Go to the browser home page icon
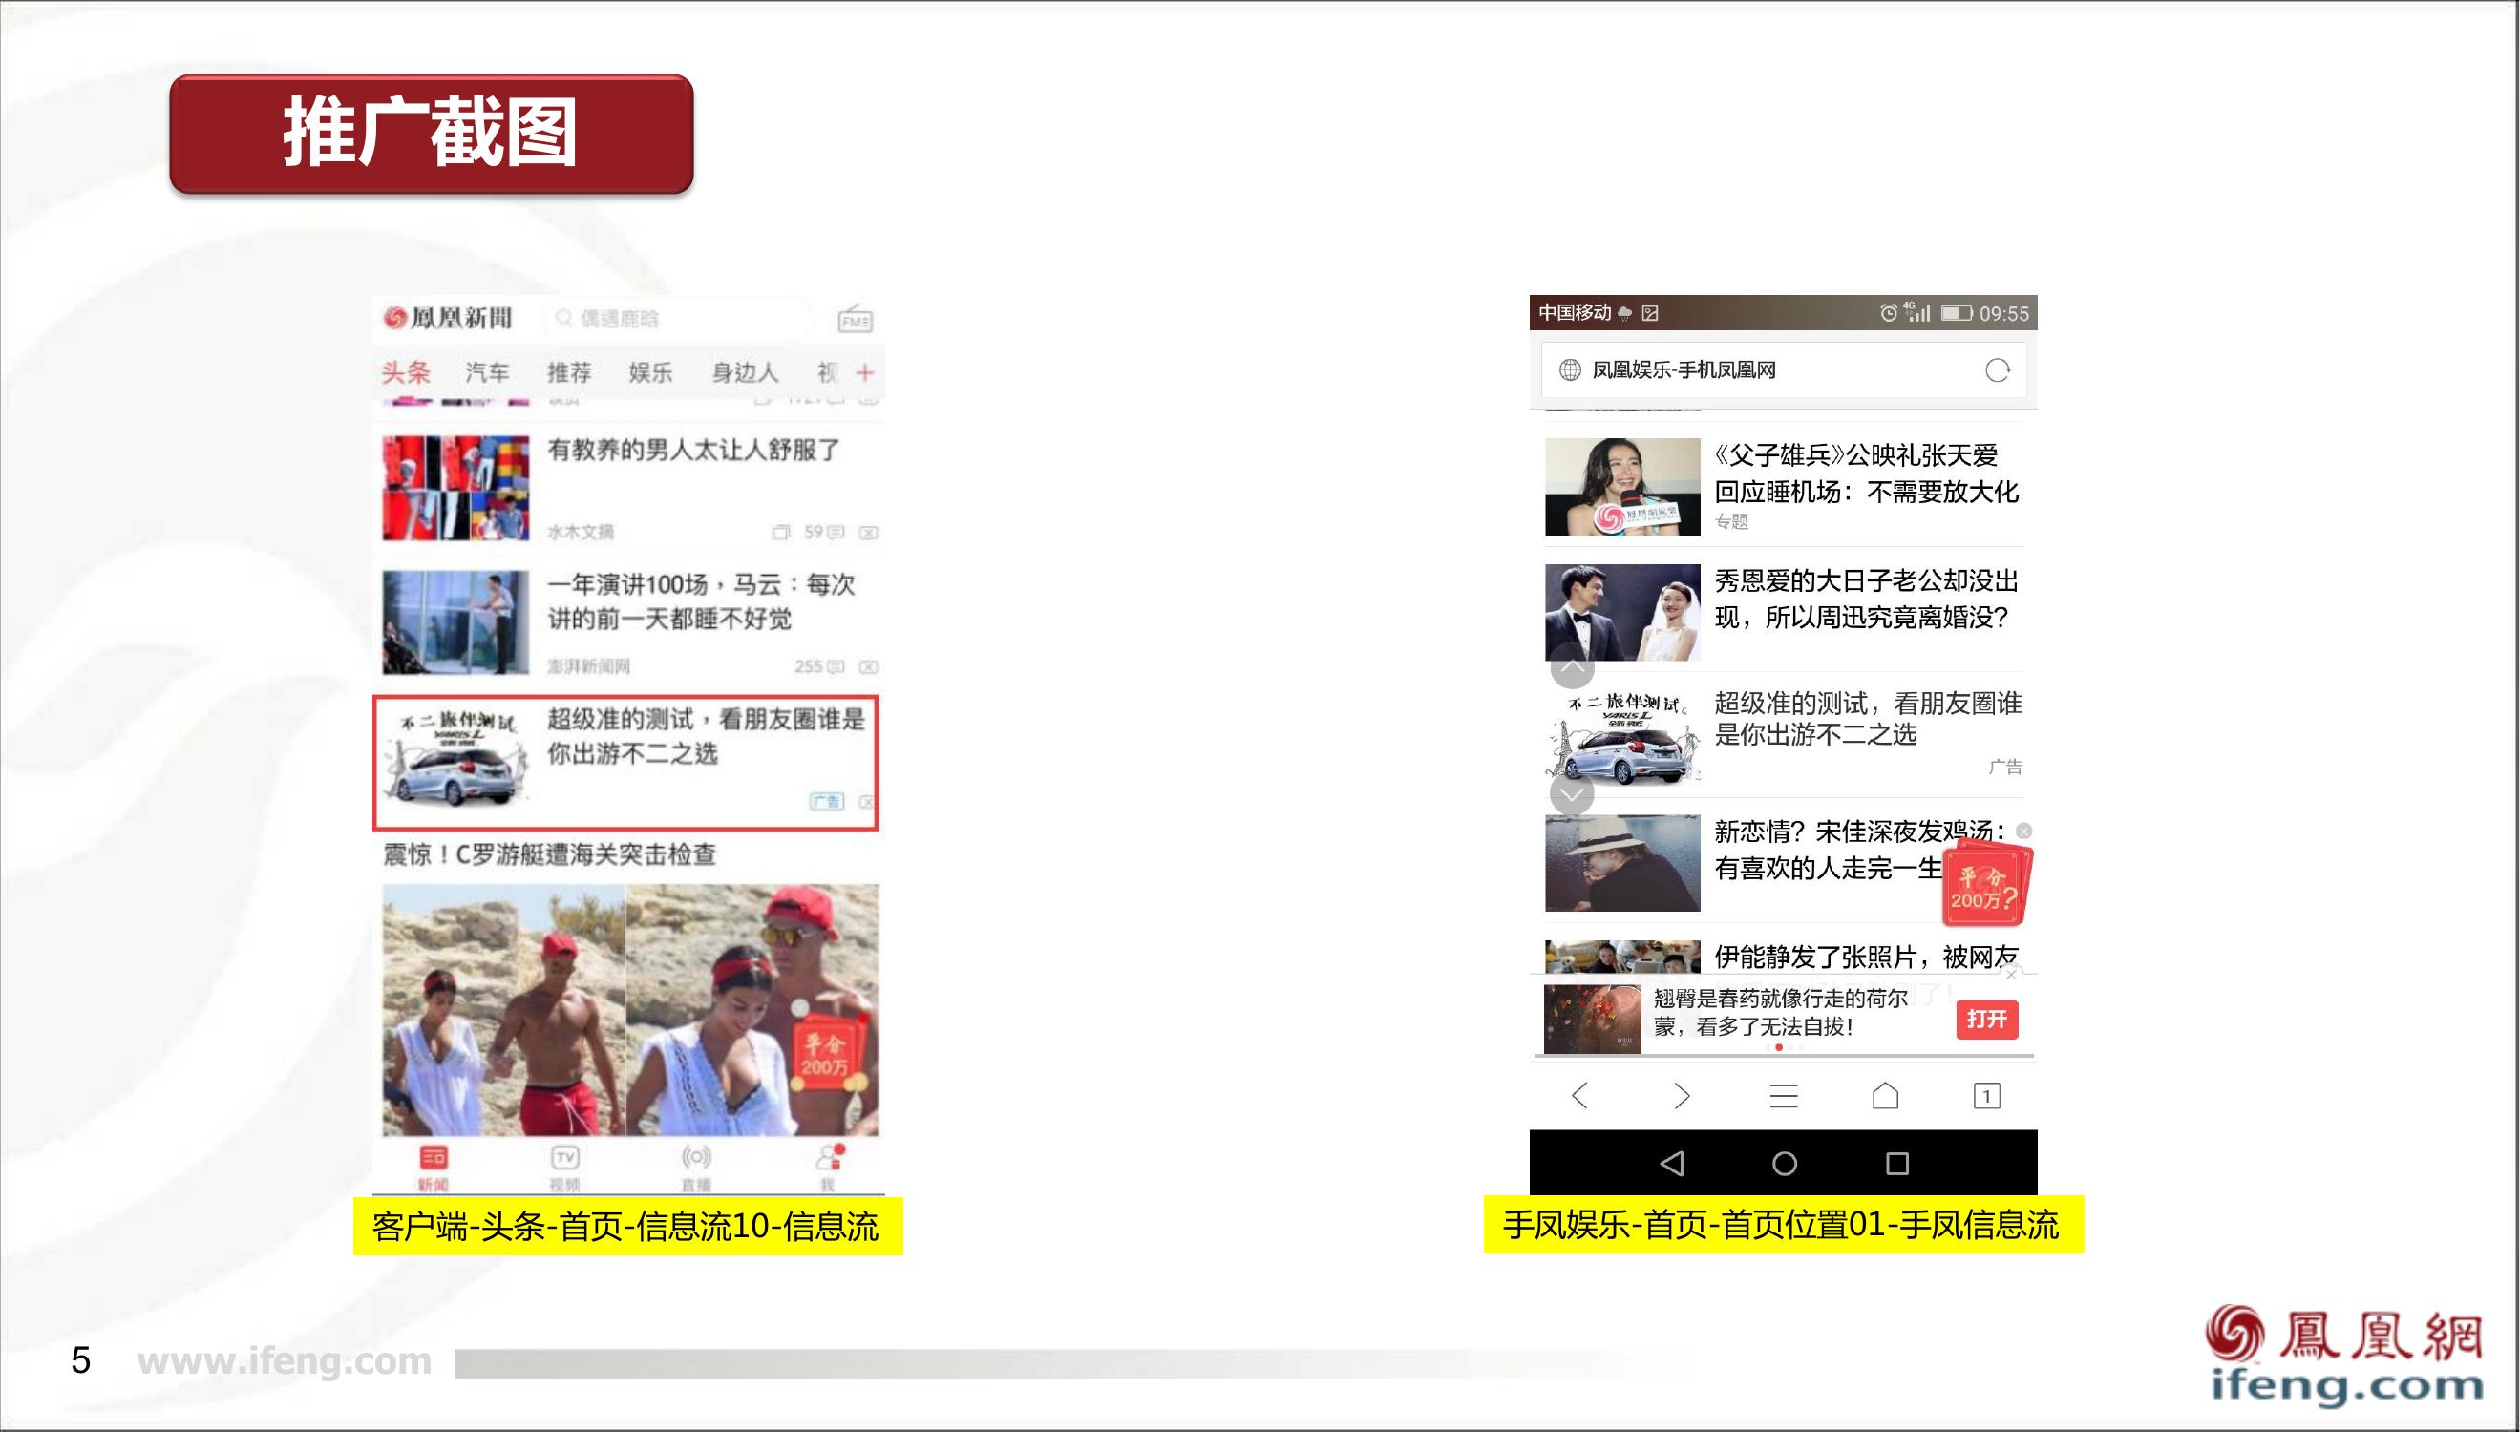Viewport: 2520px width, 1432px height. (1886, 1096)
